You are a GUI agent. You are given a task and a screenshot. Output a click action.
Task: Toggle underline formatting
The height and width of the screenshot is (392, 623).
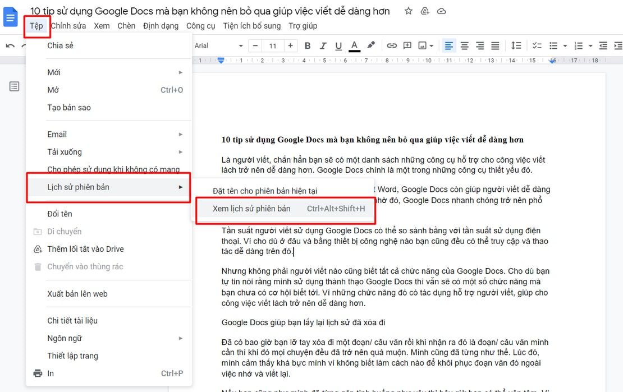(x=338, y=45)
